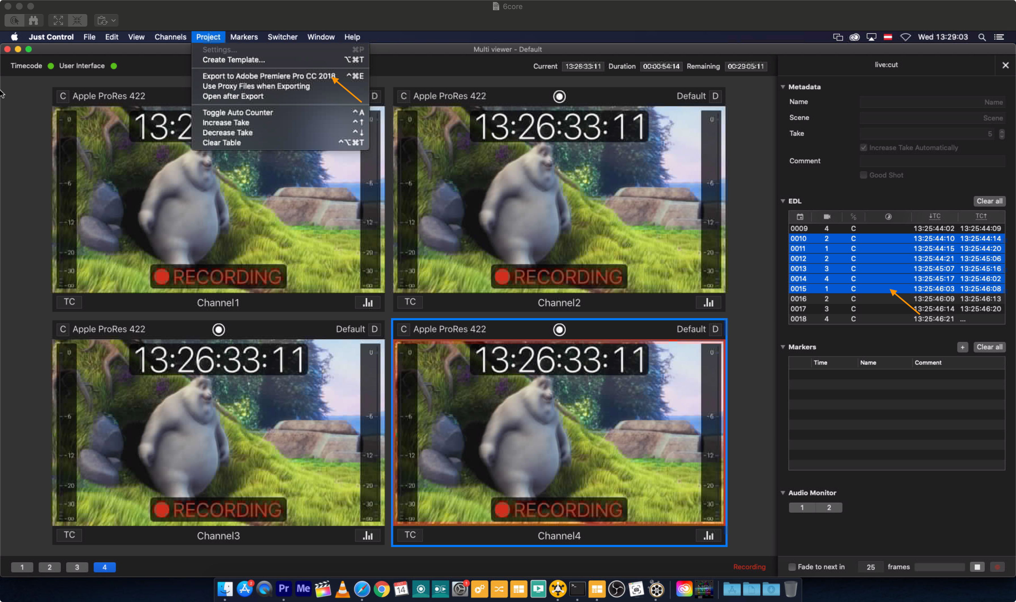Image resolution: width=1016 pixels, height=602 pixels.
Task: Open the Channels menu
Action: 170,37
